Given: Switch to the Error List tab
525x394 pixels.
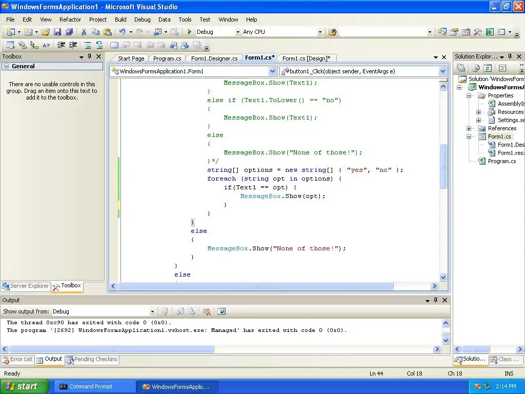Looking at the screenshot, I should coord(17,359).
